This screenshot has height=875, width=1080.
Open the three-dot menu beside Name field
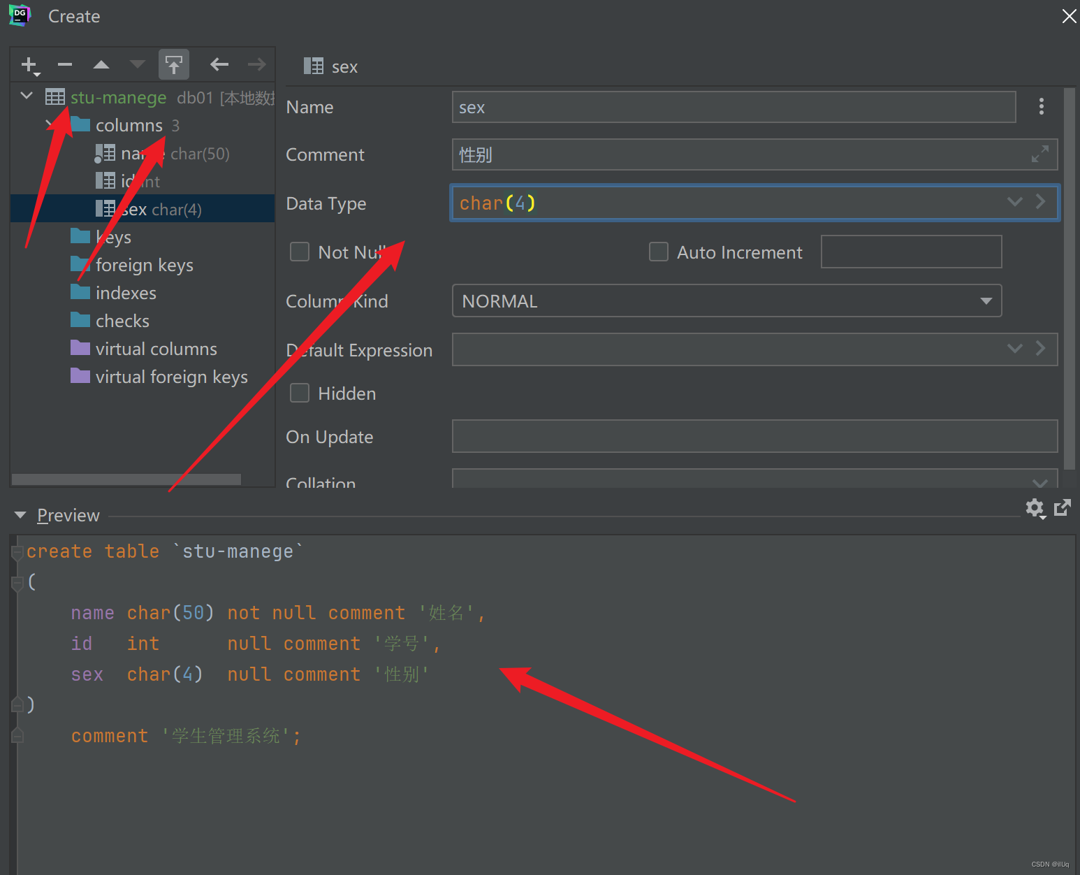click(x=1041, y=106)
